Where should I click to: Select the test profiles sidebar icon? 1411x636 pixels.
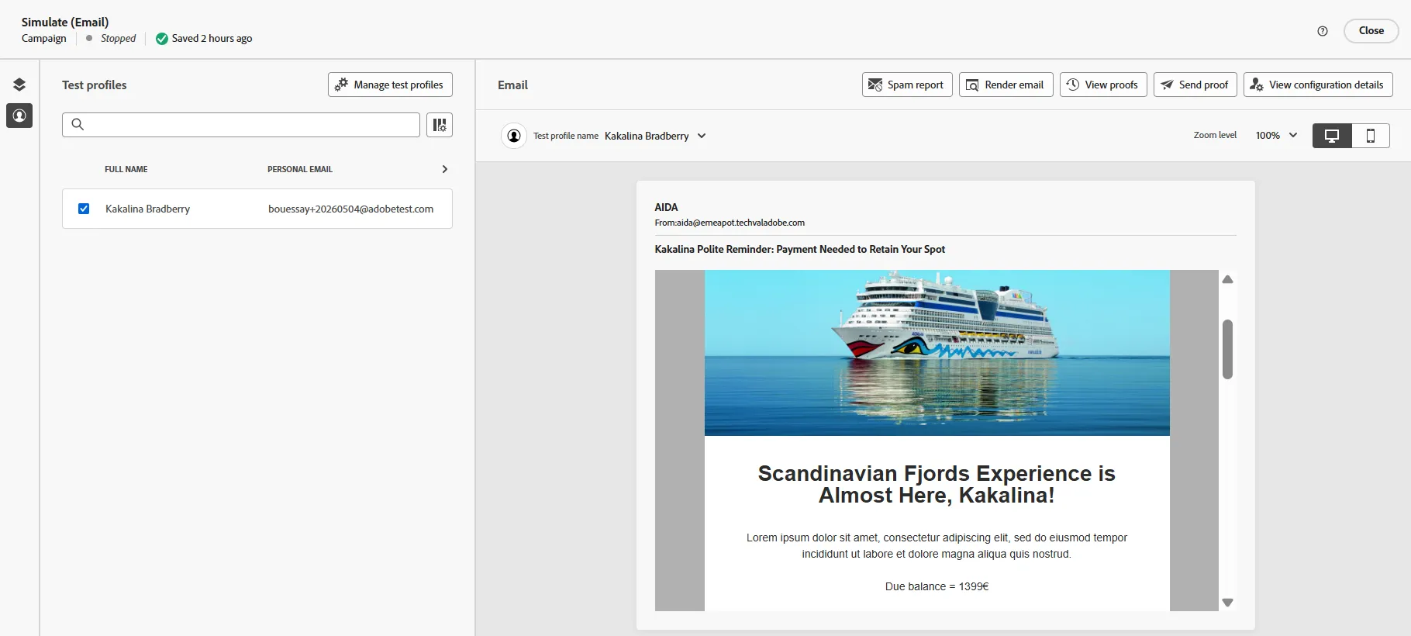[x=19, y=116]
